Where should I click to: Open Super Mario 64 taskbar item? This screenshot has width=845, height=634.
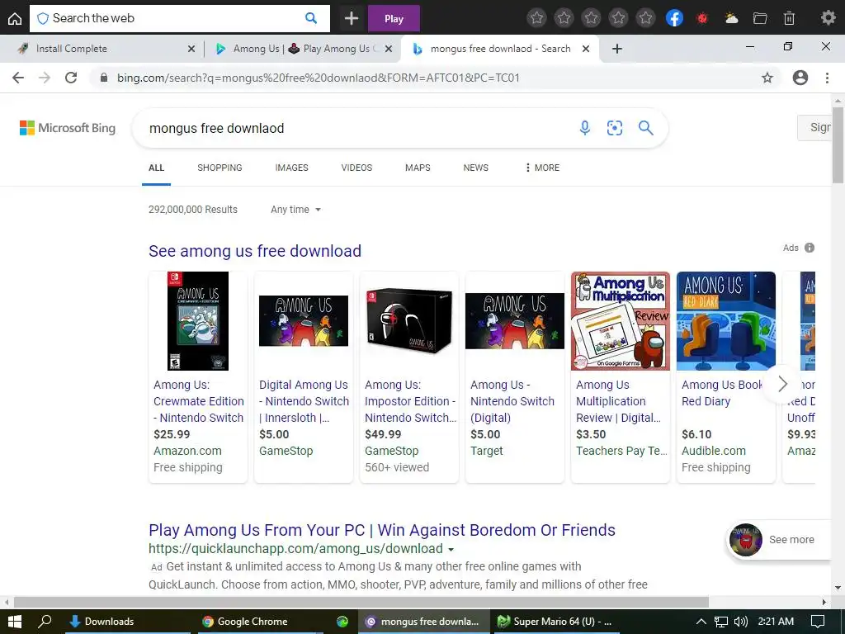[x=556, y=622]
